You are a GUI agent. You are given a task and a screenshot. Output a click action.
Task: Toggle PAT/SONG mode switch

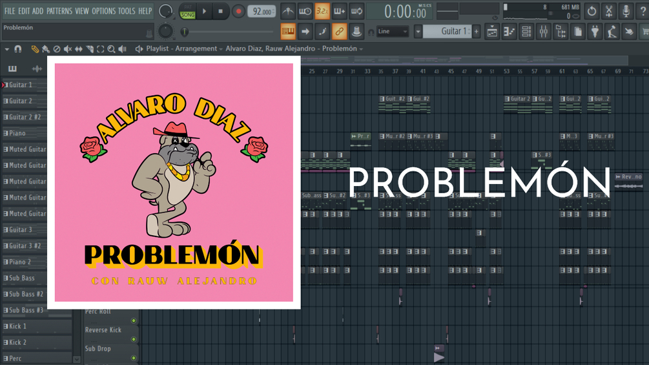[187, 11]
